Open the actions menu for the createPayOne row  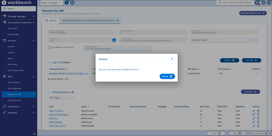[x=256, y=73]
